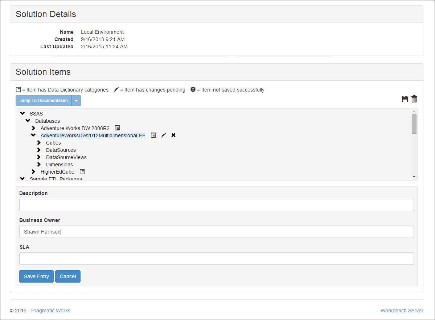This screenshot has height=320, width=435.
Task: Click the pencil legend icon for pending changes
Action: pos(117,89)
